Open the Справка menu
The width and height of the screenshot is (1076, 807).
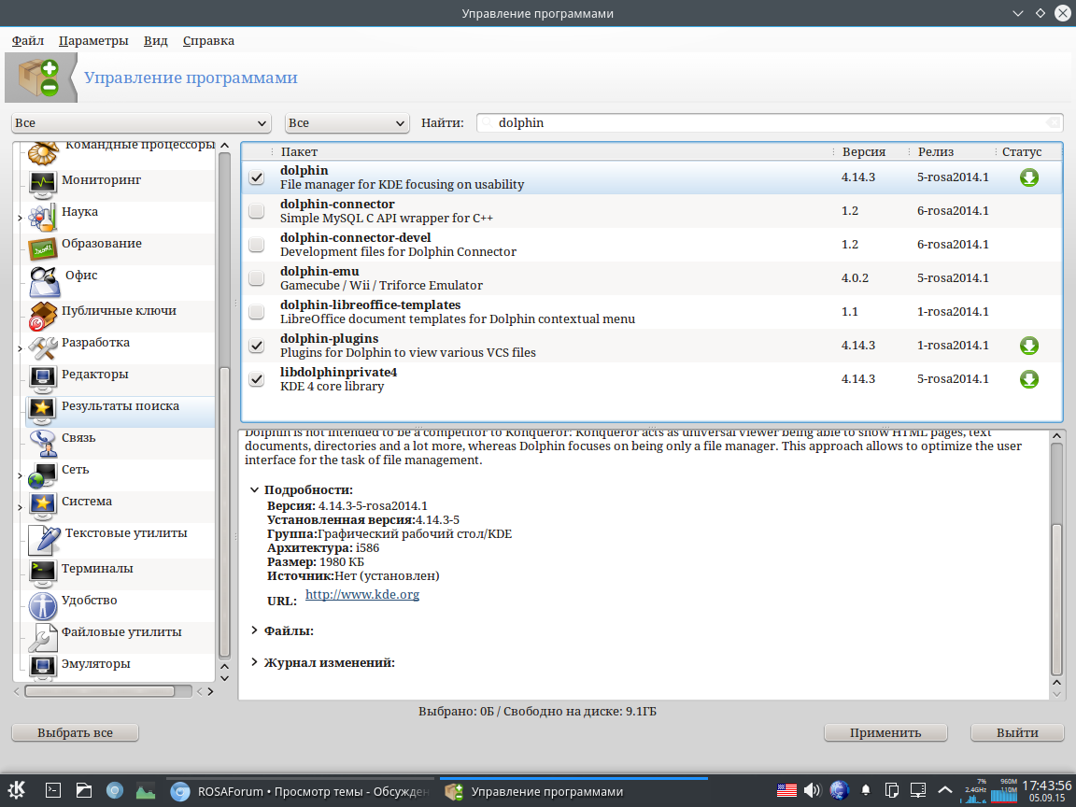(x=208, y=41)
